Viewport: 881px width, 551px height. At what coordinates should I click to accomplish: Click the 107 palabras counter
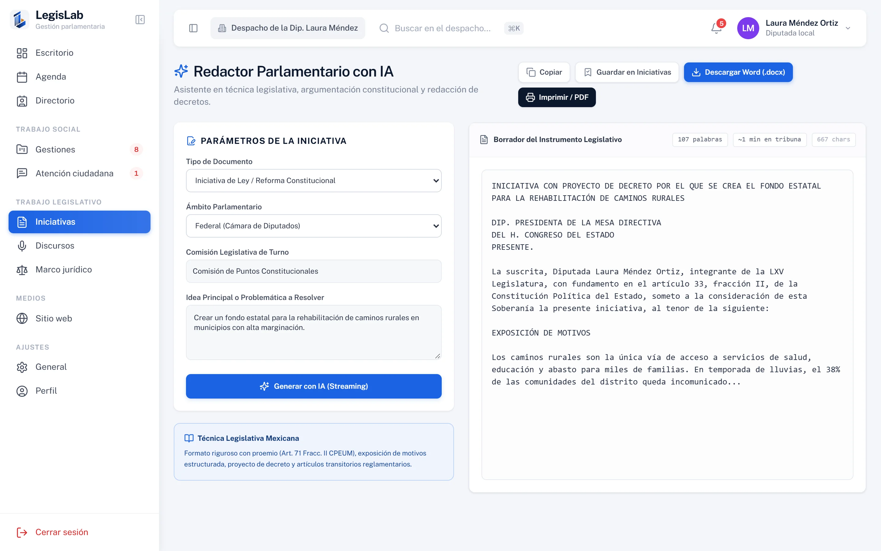click(x=700, y=140)
